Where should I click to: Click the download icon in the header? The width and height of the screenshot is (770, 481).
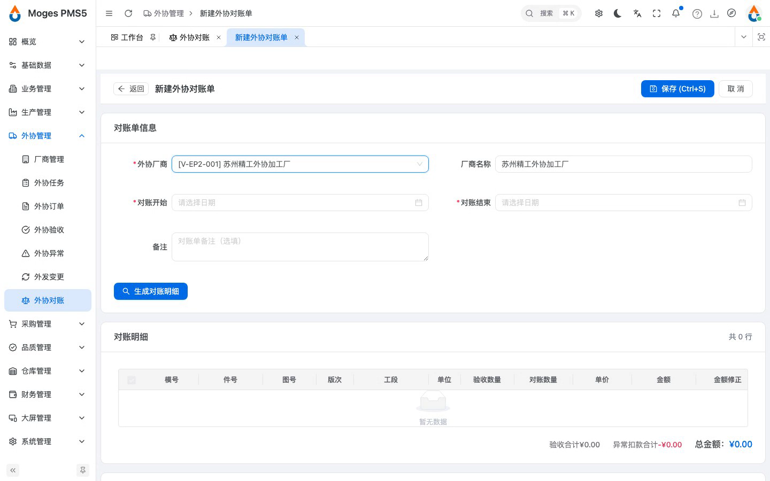(x=714, y=13)
